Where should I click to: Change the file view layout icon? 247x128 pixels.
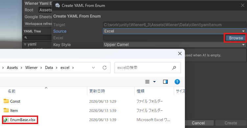click(147, 82)
